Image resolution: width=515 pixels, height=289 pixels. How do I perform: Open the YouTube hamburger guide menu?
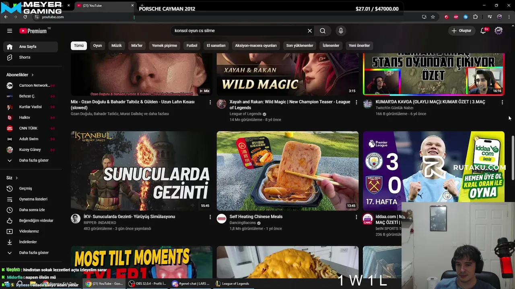pos(10,31)
